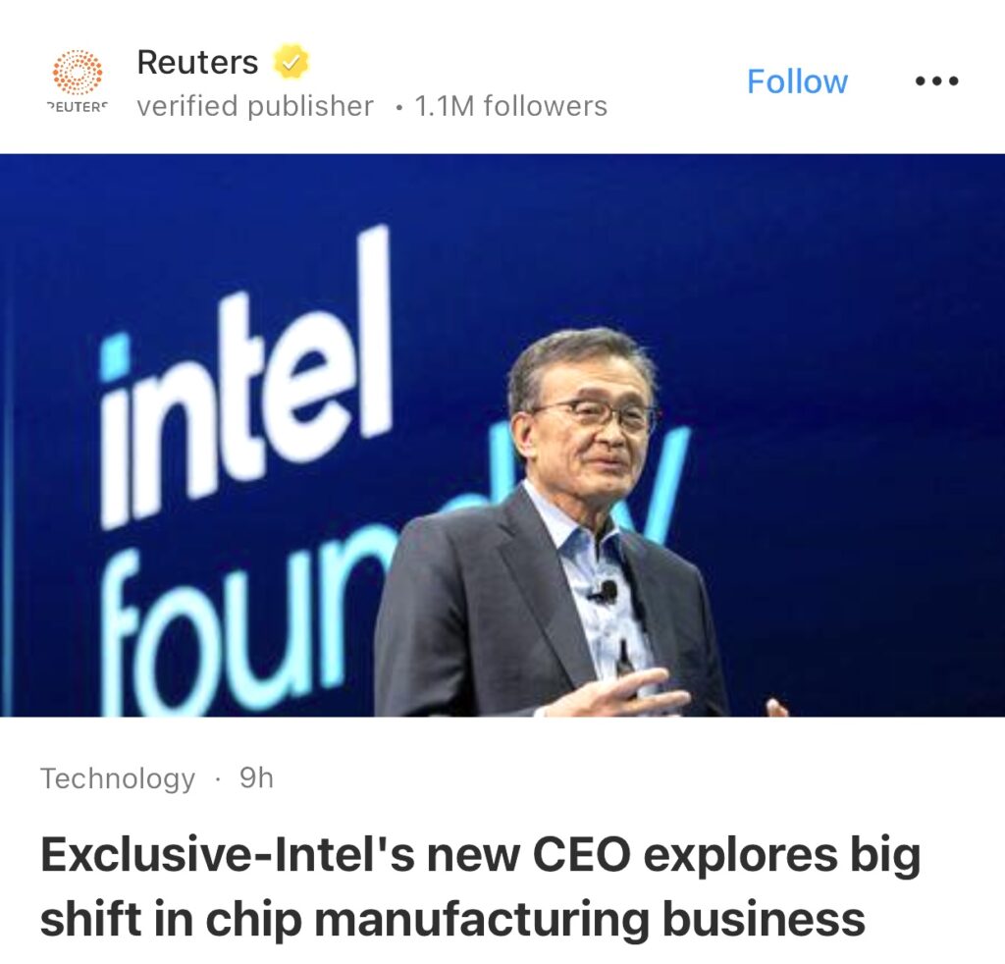This screenshot has height=964, width=1005.
Task: Click the 9h timestamp
Action: click(x=256, y=777)
